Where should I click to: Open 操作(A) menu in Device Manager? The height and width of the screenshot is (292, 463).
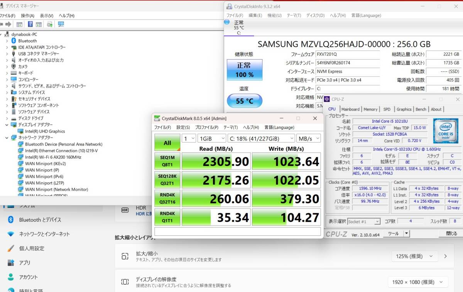(x=27, y=15)
